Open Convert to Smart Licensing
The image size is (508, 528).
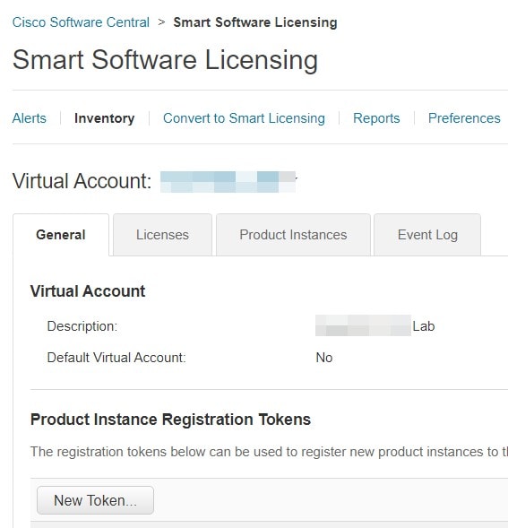point(244,118)
